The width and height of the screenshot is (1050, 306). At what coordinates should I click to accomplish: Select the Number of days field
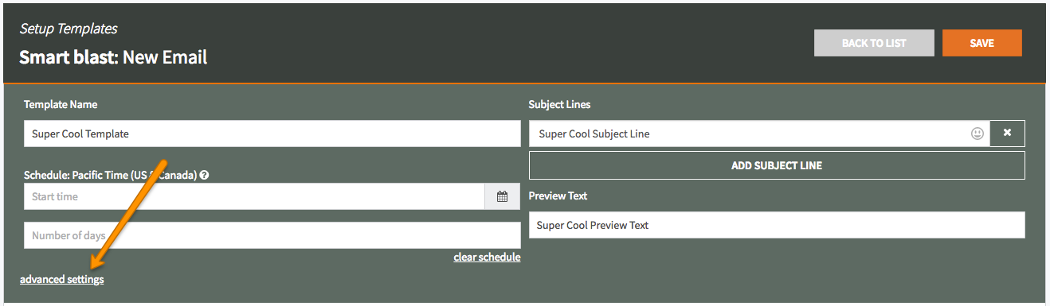(x=272, y=235)
